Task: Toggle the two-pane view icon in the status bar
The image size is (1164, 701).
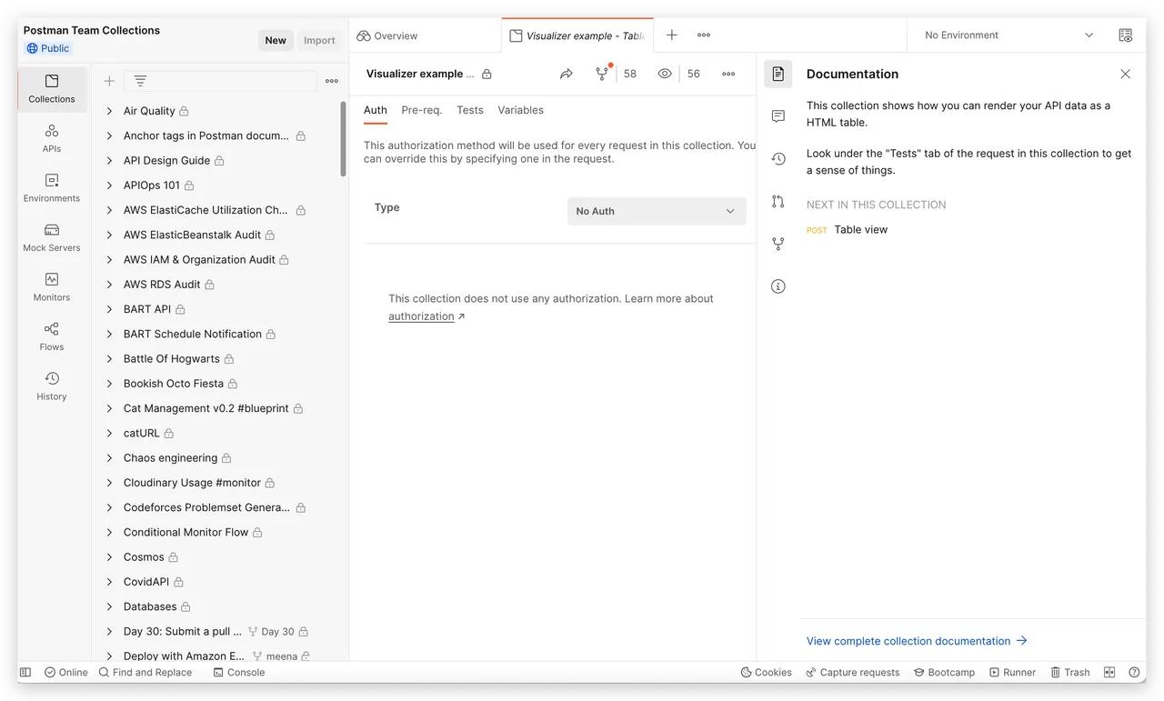Action: point(1109,673)
